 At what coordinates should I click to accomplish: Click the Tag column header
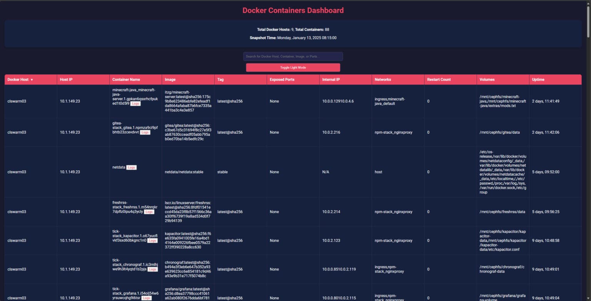221,80
